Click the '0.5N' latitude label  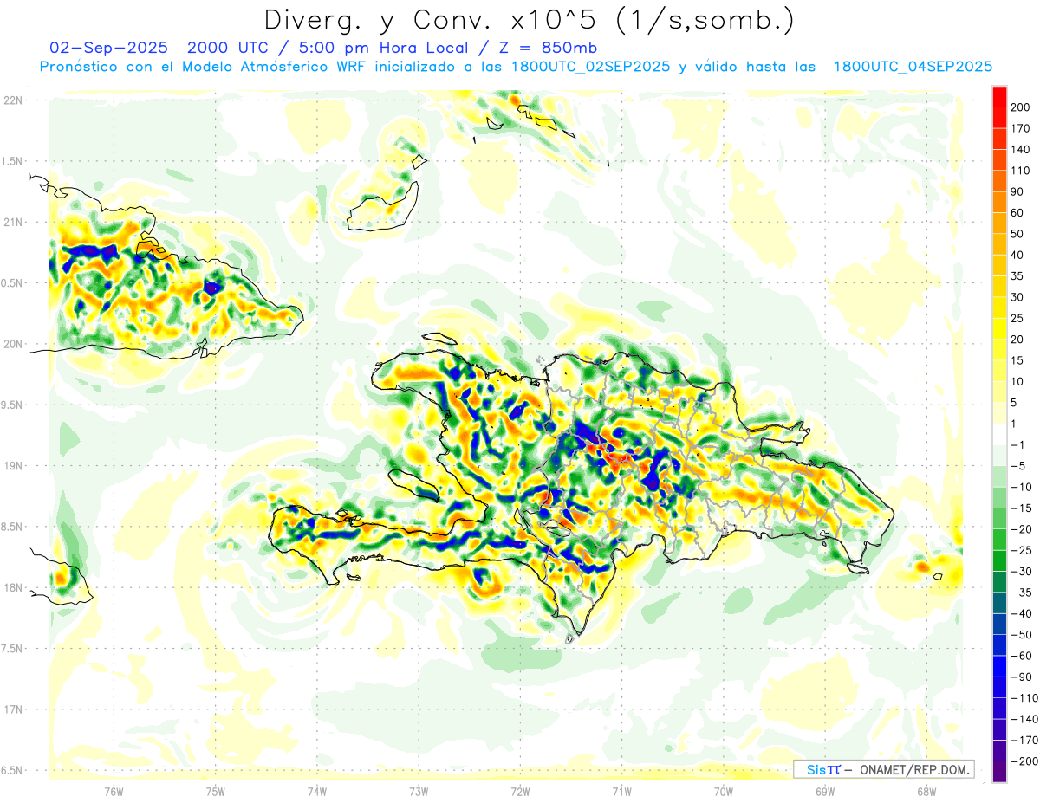(x=12, y=283)
